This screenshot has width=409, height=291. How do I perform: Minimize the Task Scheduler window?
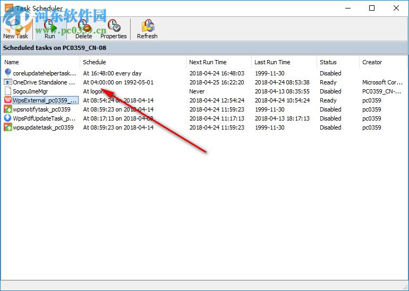[x=348, y=8]
